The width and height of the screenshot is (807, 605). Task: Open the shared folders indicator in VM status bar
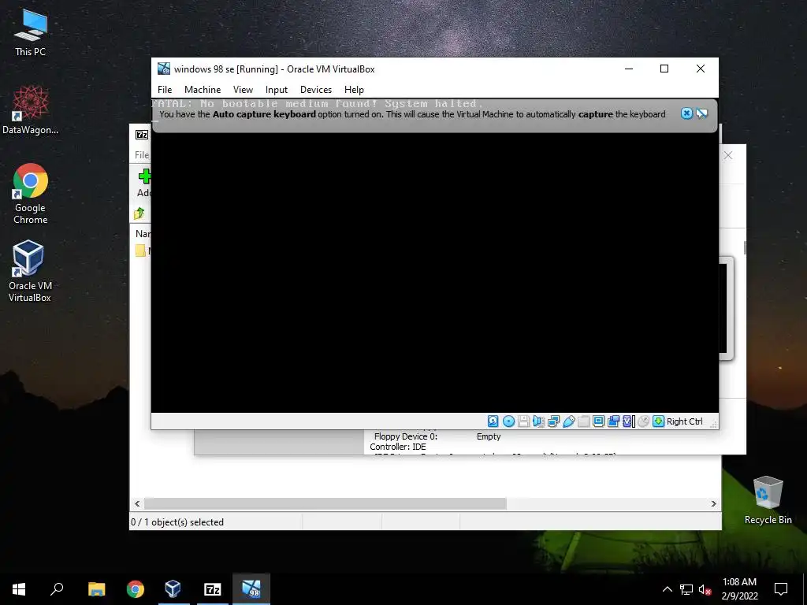584,421
